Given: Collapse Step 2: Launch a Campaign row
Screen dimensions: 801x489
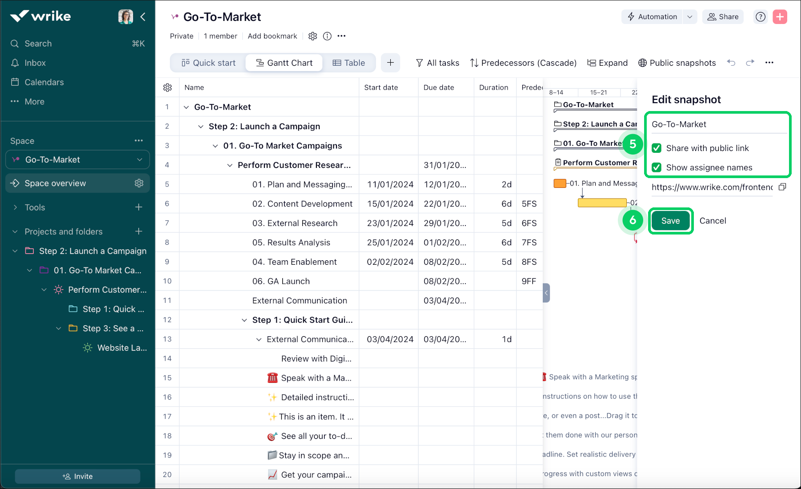Looking at the screenshot, I should click(x=201, y=127).
